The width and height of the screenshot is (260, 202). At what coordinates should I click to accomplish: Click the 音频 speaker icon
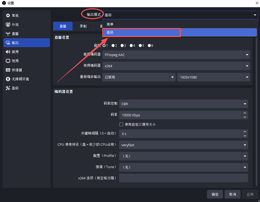click(8, 52)
